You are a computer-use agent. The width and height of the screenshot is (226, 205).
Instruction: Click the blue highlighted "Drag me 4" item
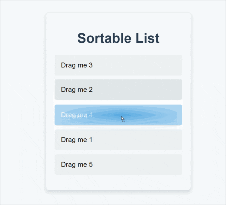click(118, 115)
